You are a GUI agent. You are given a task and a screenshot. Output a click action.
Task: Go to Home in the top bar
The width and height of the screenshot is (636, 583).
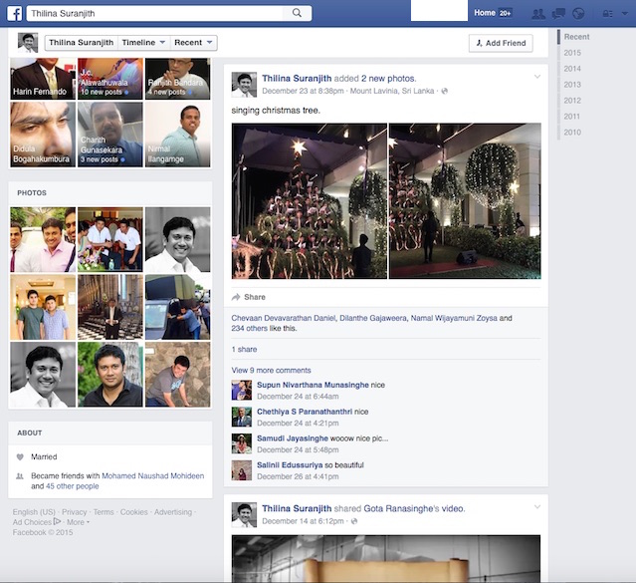click(x=485, y=13)
